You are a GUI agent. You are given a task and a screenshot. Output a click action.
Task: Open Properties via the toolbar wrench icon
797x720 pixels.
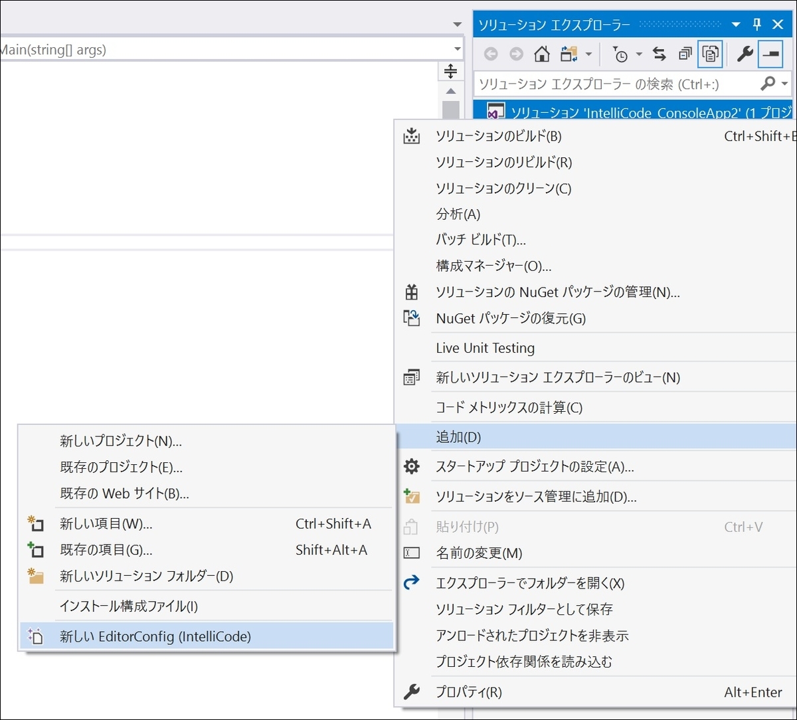(x=745, y=54)
